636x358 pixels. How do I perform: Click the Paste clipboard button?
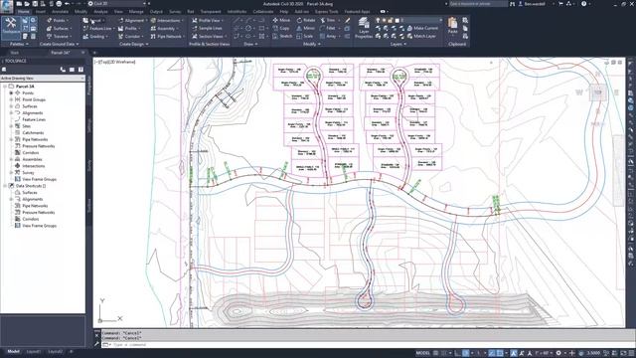click(x=453, y=26)
